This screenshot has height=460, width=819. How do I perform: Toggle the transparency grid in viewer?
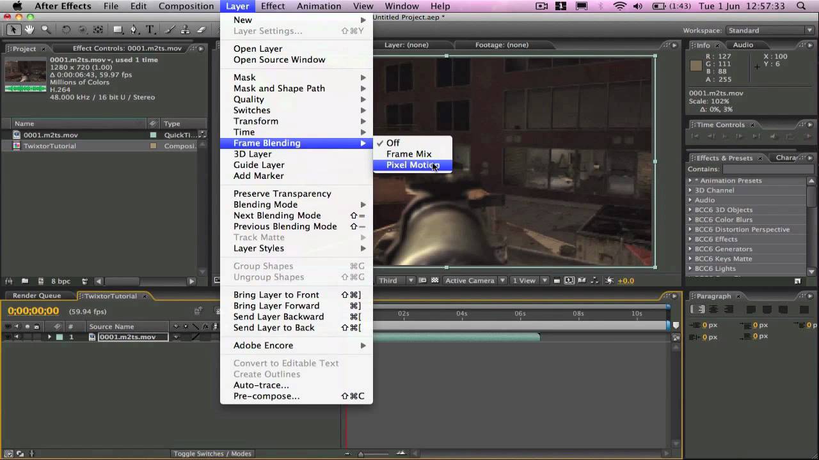pyautogui.click(x=435, y=280)
